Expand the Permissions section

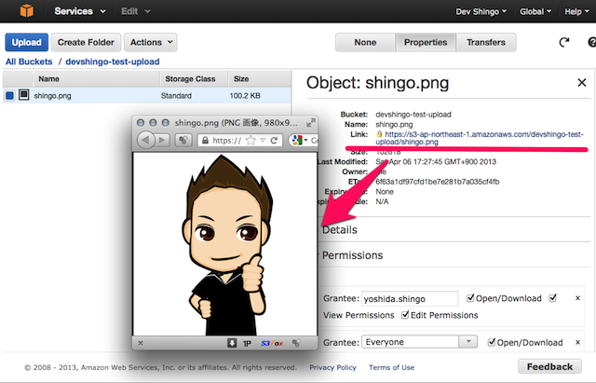(x=352, y=255)
